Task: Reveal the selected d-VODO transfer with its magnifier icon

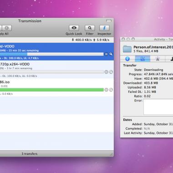Action: pos(111,54)
